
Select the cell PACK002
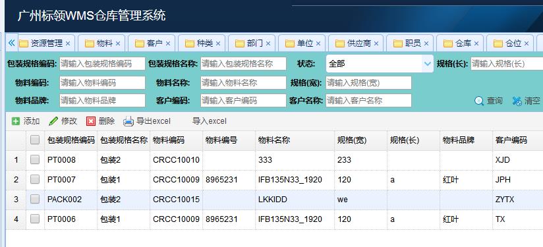click(x=71, y=200)
